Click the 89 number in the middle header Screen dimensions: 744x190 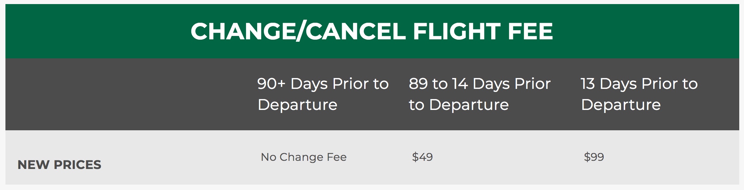click(x=418, y=84)
